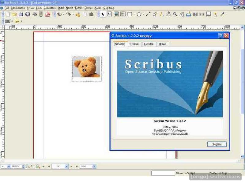Open the Segítség menu
245x184 pixels.
pos(109,8)
